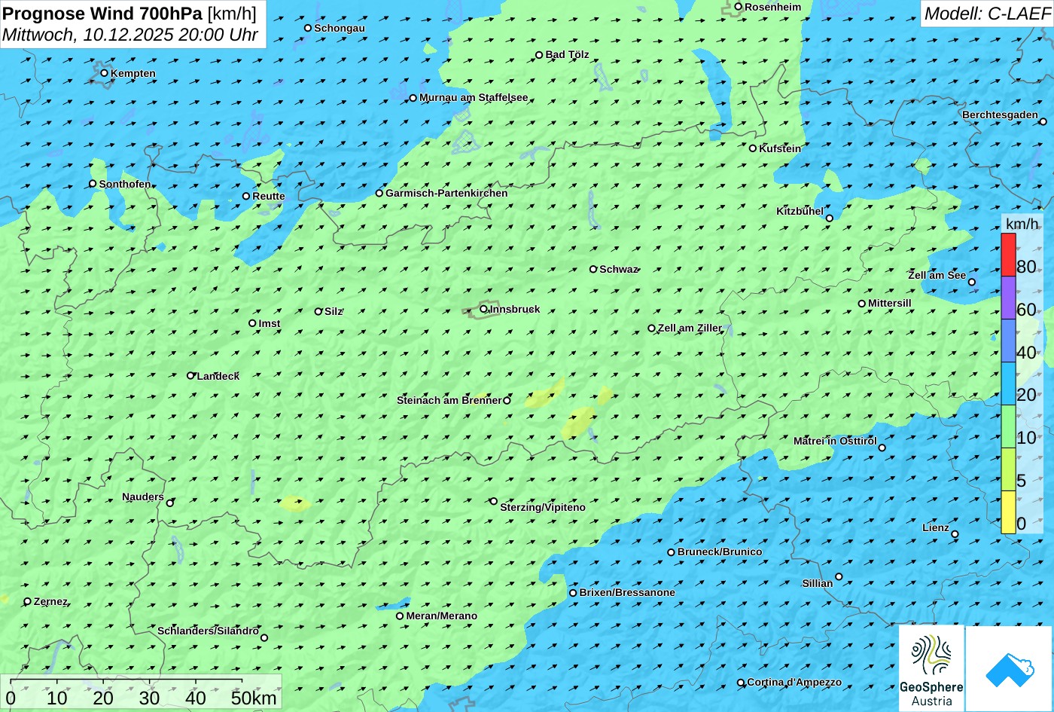Click the 40 value in legend

1026,352
